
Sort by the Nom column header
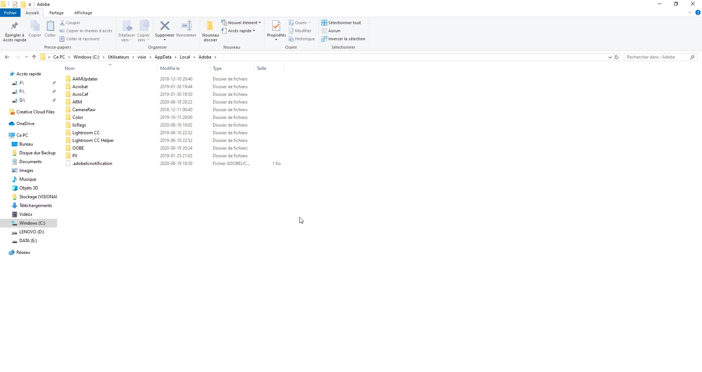[69, 68]
